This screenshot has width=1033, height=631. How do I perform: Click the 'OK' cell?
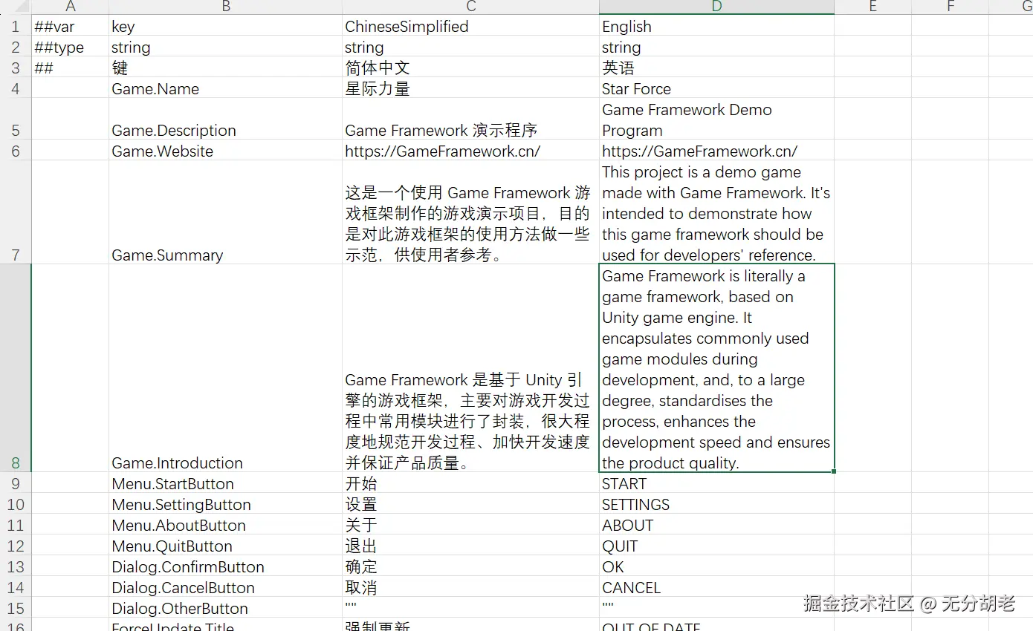click(716, 566)
